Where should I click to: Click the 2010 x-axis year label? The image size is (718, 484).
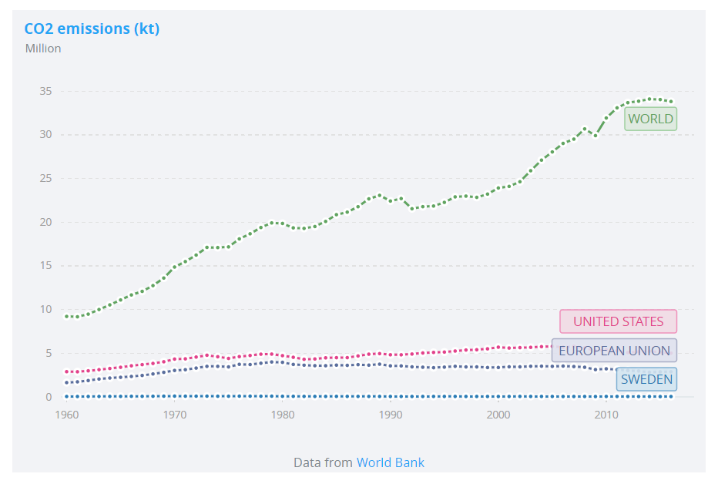pos(606,415)
